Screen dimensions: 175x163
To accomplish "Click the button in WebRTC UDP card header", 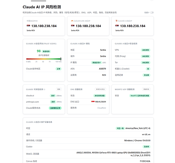I will point(146,89).
